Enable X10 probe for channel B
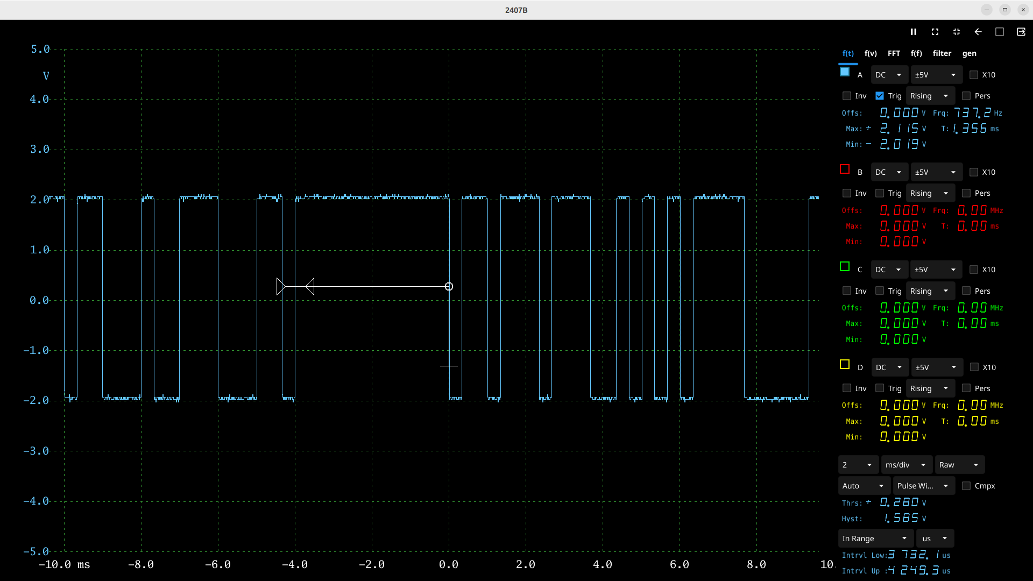The image size is (1033, 581). click(974, 172)
